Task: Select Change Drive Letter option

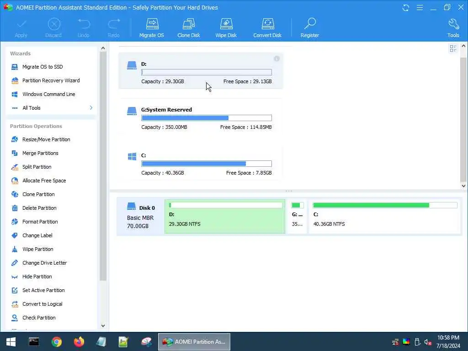Action: (44, 263)
